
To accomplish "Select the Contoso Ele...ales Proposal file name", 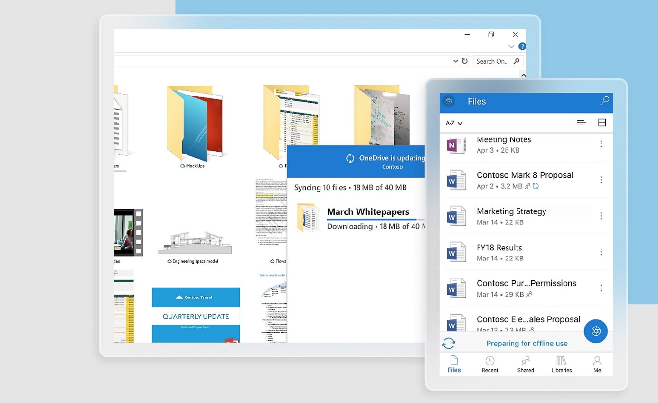I will [528, 319].
